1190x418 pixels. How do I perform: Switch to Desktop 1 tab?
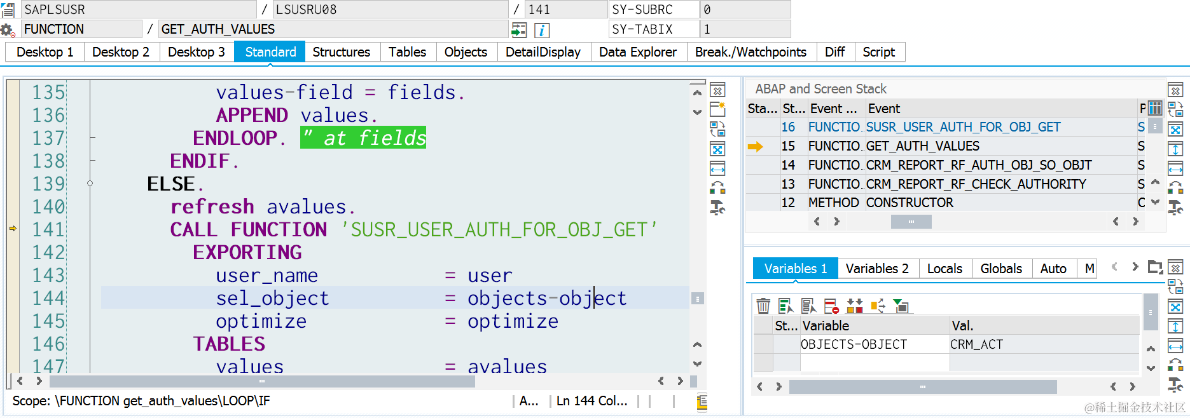click(x=45, y=52)
